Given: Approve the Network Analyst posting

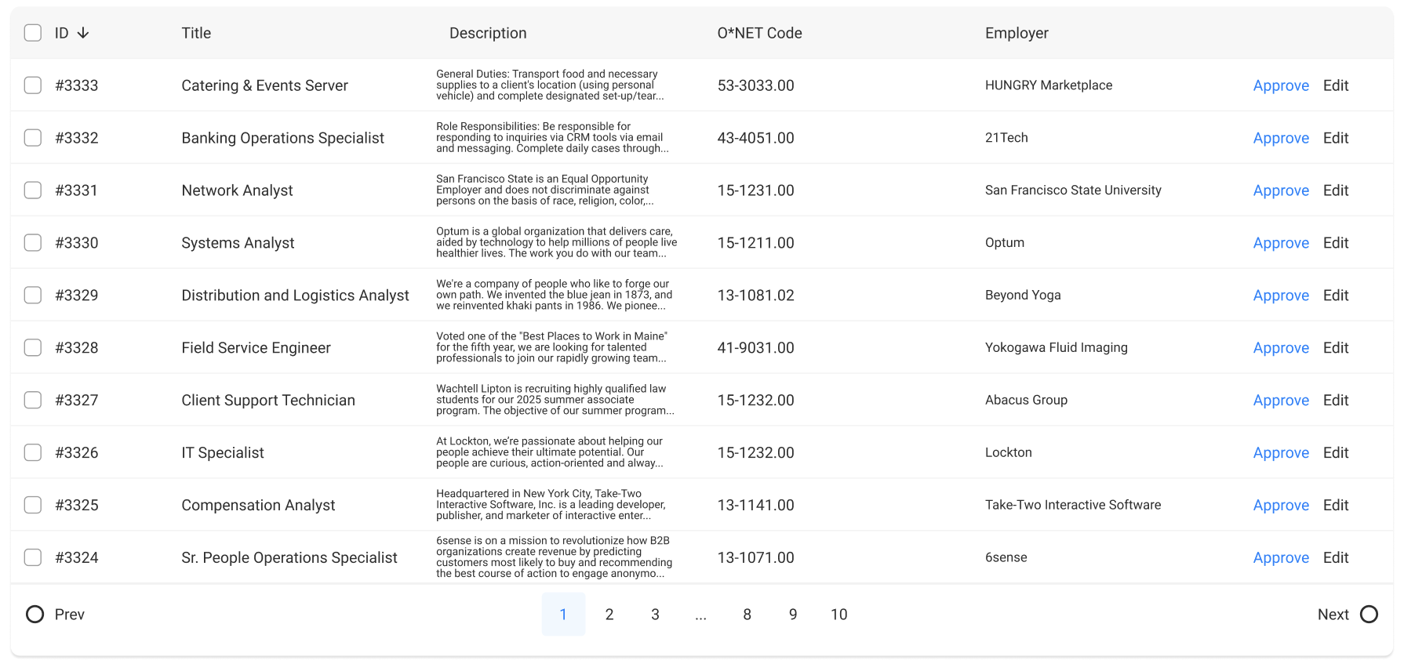Looking at the screenshot, I should click(1281, 190).
